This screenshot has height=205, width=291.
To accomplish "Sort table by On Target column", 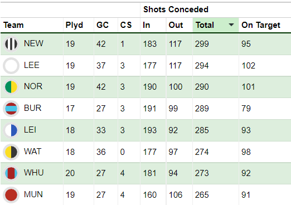I will (261, 25).
